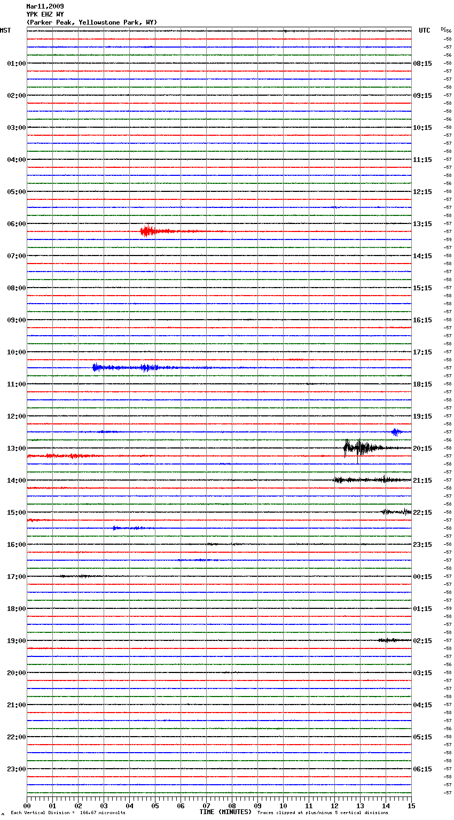This screenshot has width=454, height=820.
Task: Click the 17:15 UTC time label
Action: pos(422,352)
